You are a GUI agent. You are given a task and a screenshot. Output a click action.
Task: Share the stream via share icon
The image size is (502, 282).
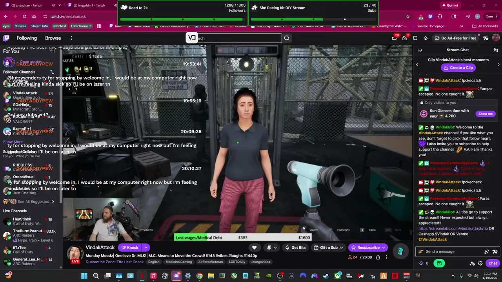[378, 257]
